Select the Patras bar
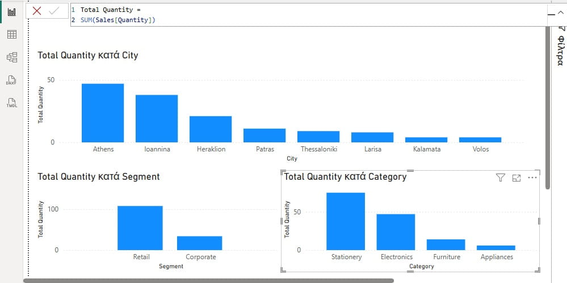 click(264, 135)
